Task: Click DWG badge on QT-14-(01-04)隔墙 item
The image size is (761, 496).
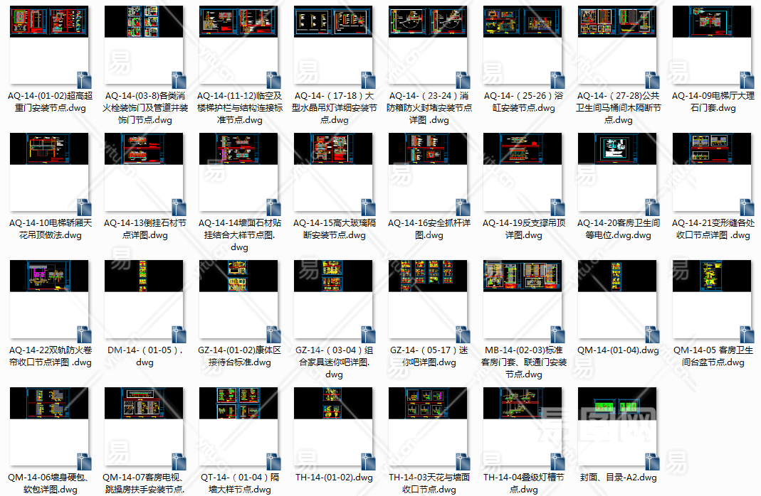Action: [x=274, y=462]
